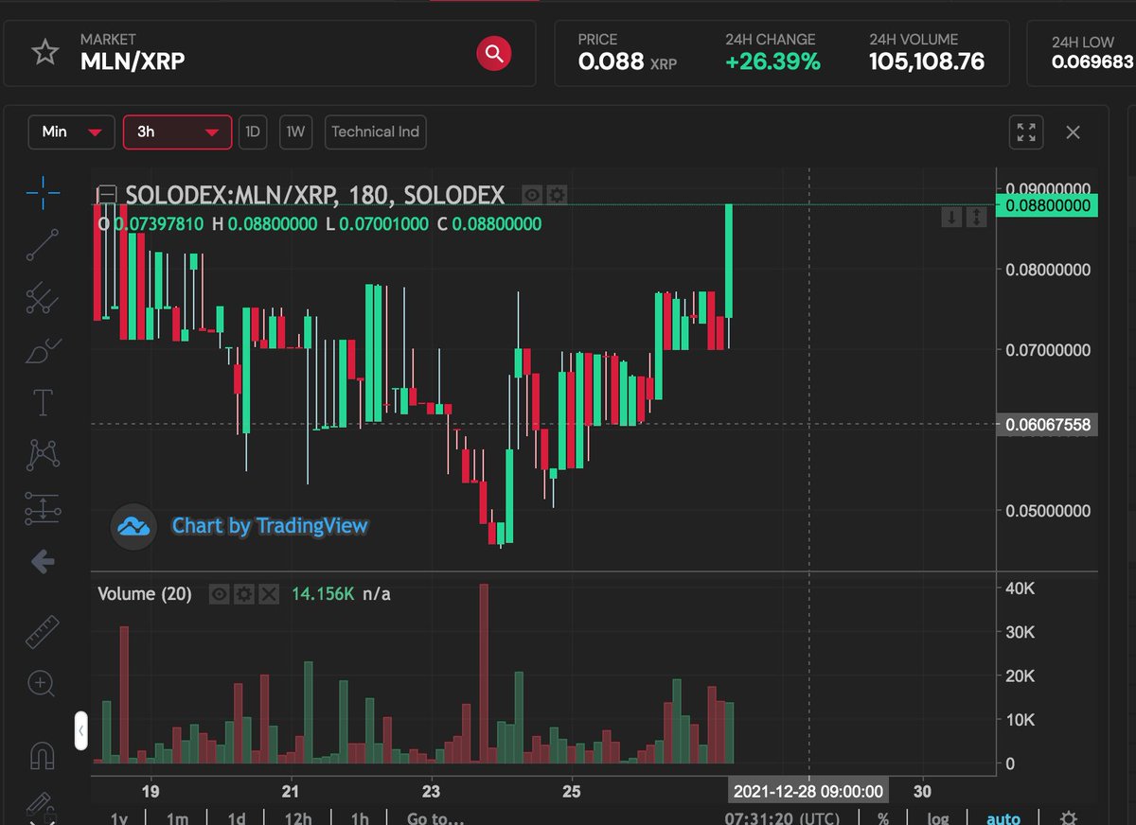
Task: Click the 0.07000000 price axis label
Action: pyautogui.click(x=1048, y=350)
